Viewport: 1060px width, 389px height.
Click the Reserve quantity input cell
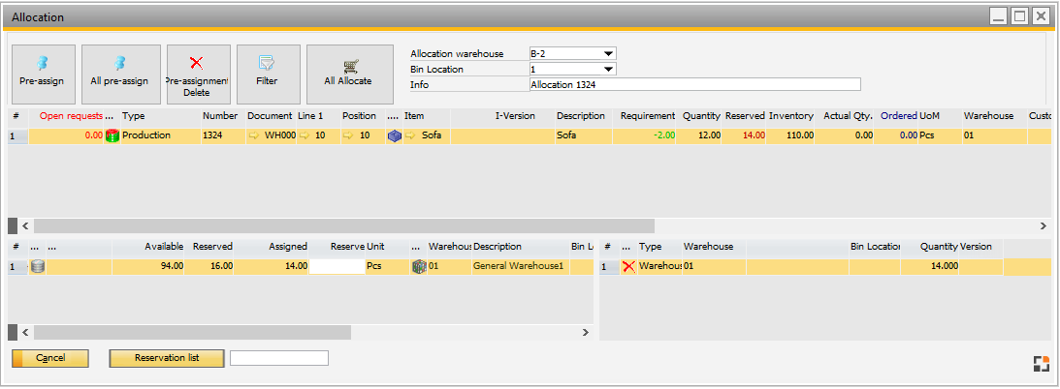pos(337,266)
